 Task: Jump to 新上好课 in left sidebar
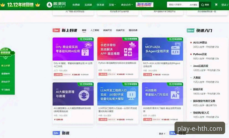[6, 66]
